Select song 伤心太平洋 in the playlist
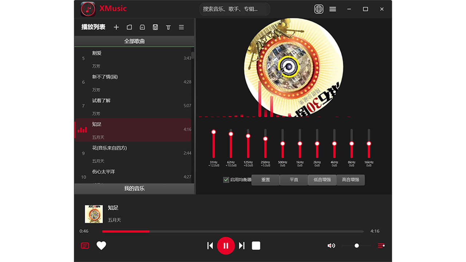The image size is (466, 262). tap(133, 175)
